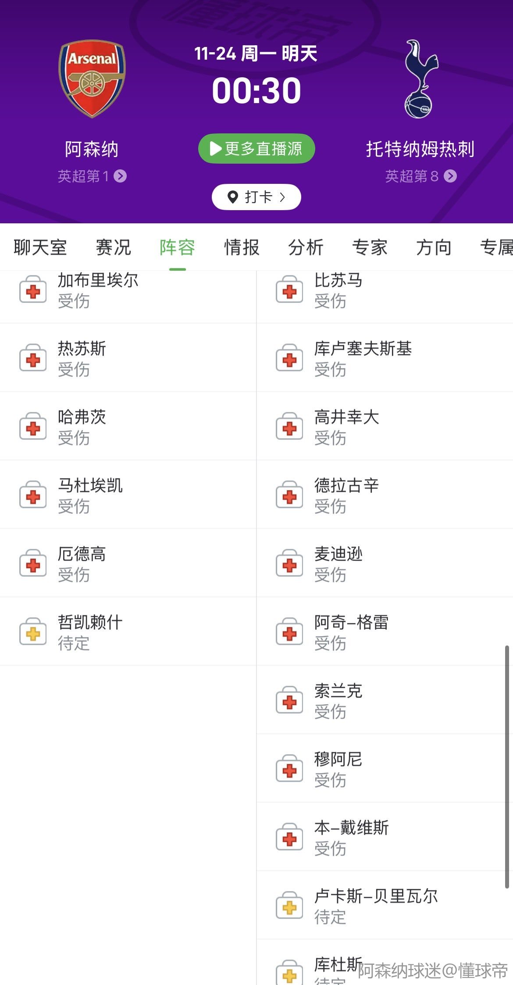The image size is (513, 985).
Task: Tap the 阿森纳 team name
Action: pyautogui.click(x=92, y=149)
